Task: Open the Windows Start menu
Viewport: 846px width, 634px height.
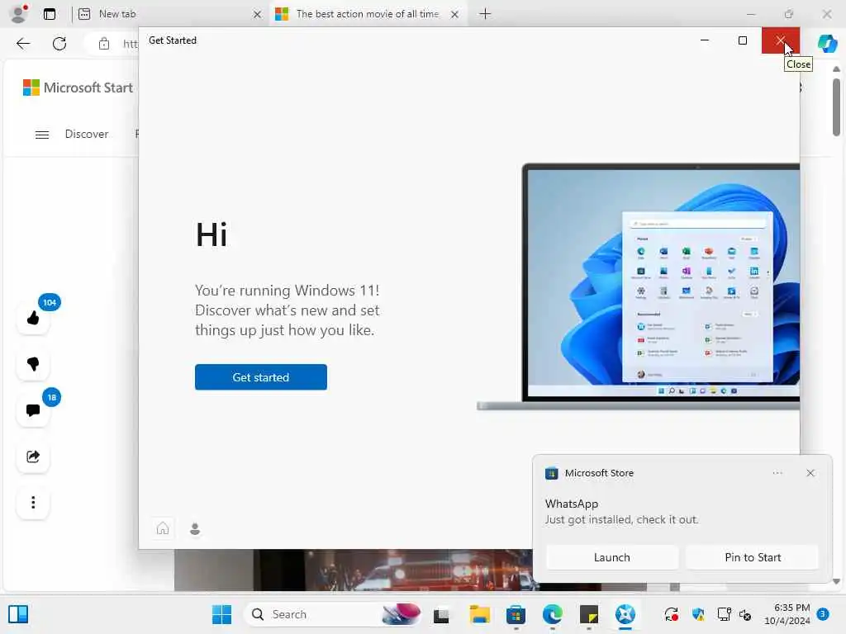Action: tap(221, 614)
